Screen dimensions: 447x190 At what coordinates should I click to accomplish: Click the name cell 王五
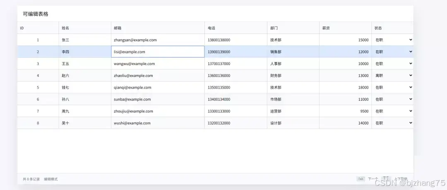coord(85,64)
